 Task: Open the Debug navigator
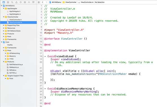[25, 2]
